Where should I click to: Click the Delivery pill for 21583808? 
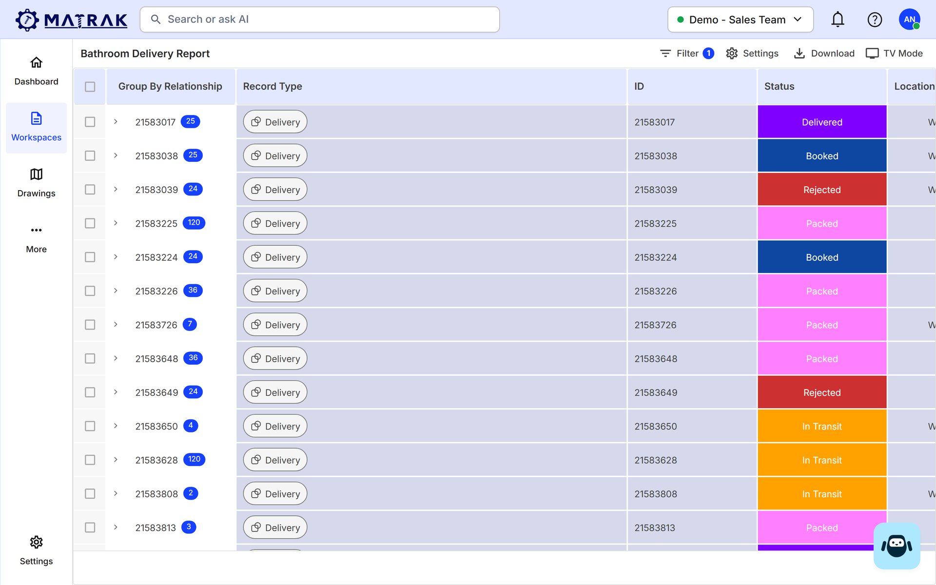click(x=275, y=493)
